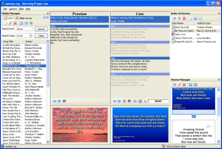
Task: Click the Theme Manager scrollbar up arrow
Action: (218, 89)
